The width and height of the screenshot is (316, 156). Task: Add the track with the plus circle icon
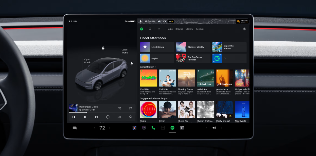coord(108,117)
